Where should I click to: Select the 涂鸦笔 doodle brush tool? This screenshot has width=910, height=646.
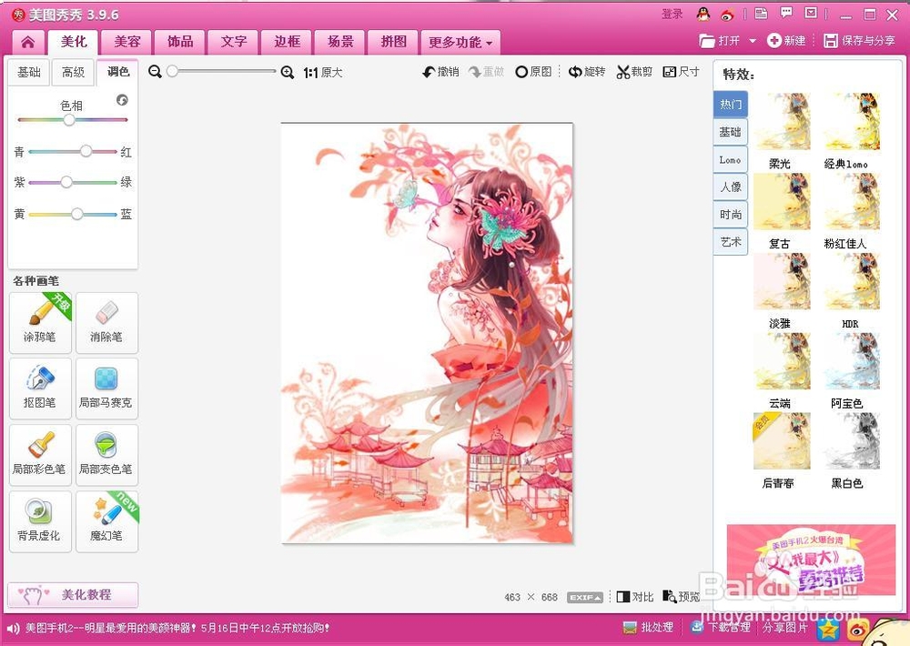coord(40,323)
